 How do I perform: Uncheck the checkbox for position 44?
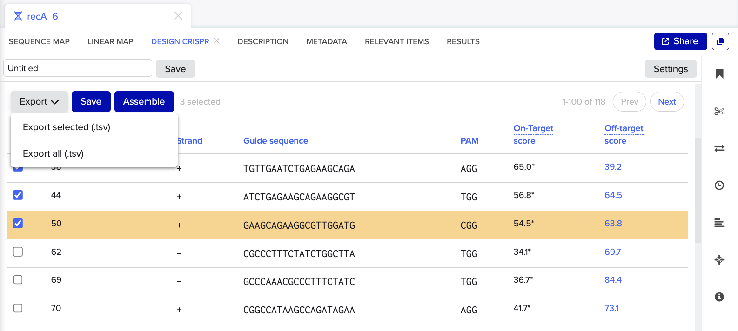[x=18, y=195]
